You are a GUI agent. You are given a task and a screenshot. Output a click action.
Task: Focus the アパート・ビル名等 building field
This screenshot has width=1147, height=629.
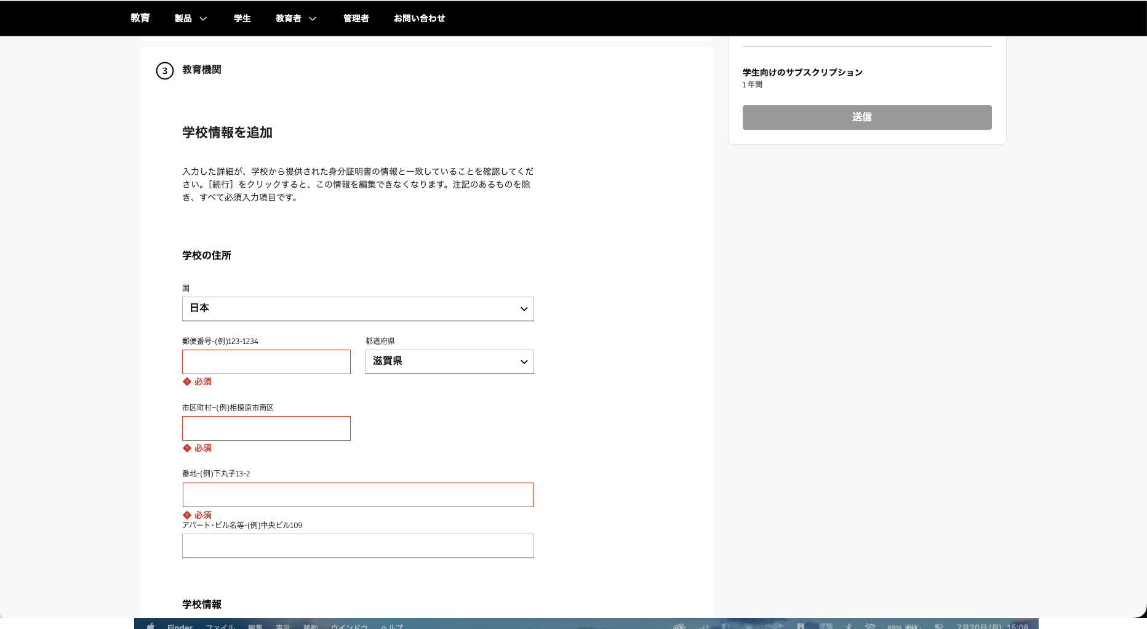click(358, 546)
